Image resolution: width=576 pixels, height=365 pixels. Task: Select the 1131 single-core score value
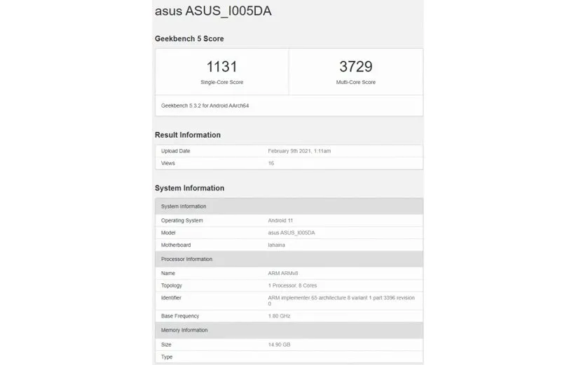221,67
